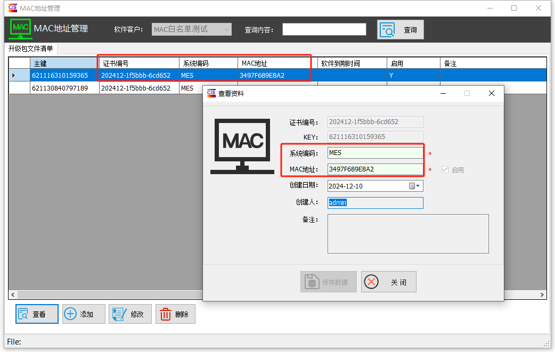Click the MAC地址 column header
Image resolution: width=555 pixels, height=352 pixels.
[277, 63]
